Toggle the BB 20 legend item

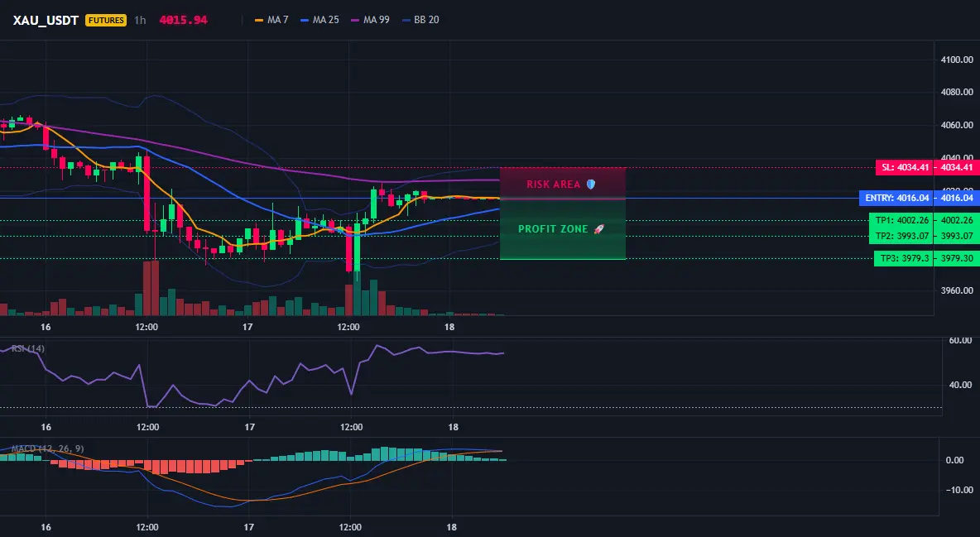pos(420,20)
